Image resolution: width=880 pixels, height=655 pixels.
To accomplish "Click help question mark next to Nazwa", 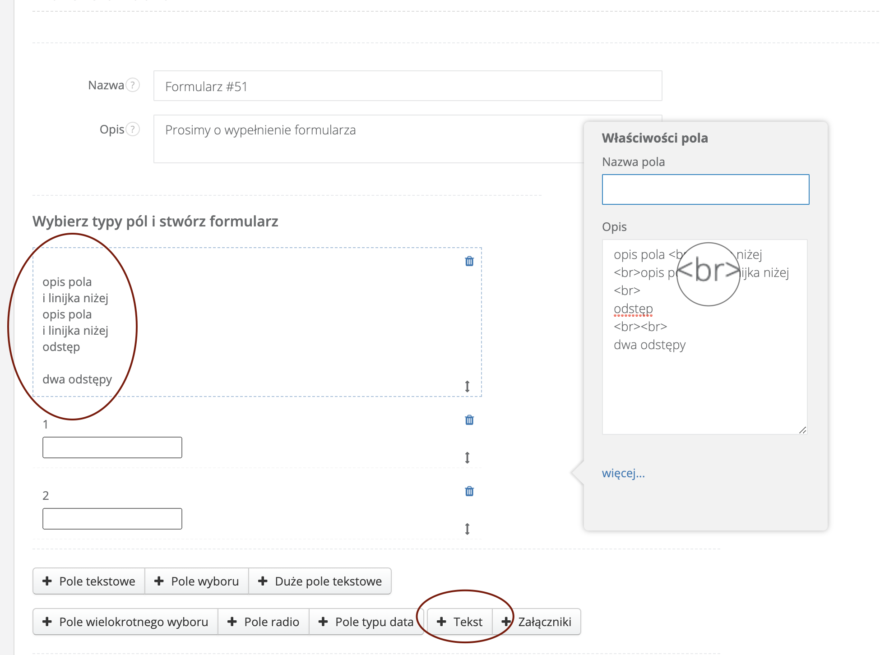I will coord(133,85).
